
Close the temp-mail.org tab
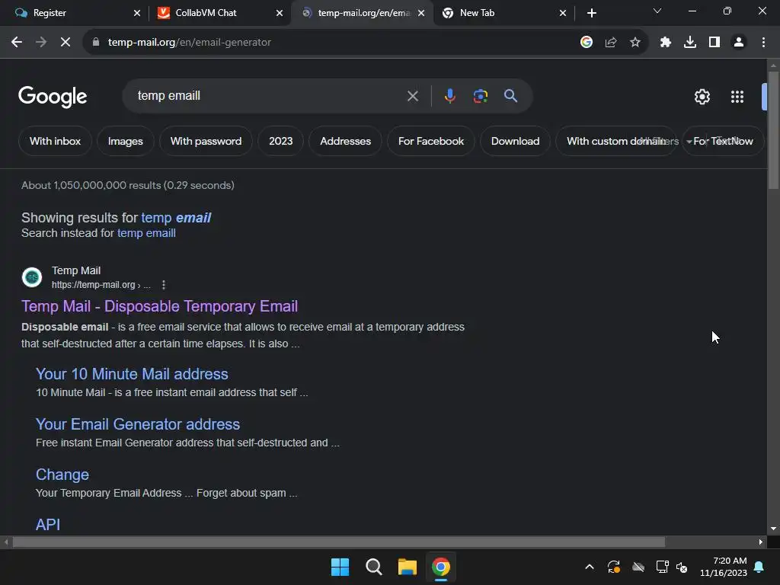pos(421,13)
